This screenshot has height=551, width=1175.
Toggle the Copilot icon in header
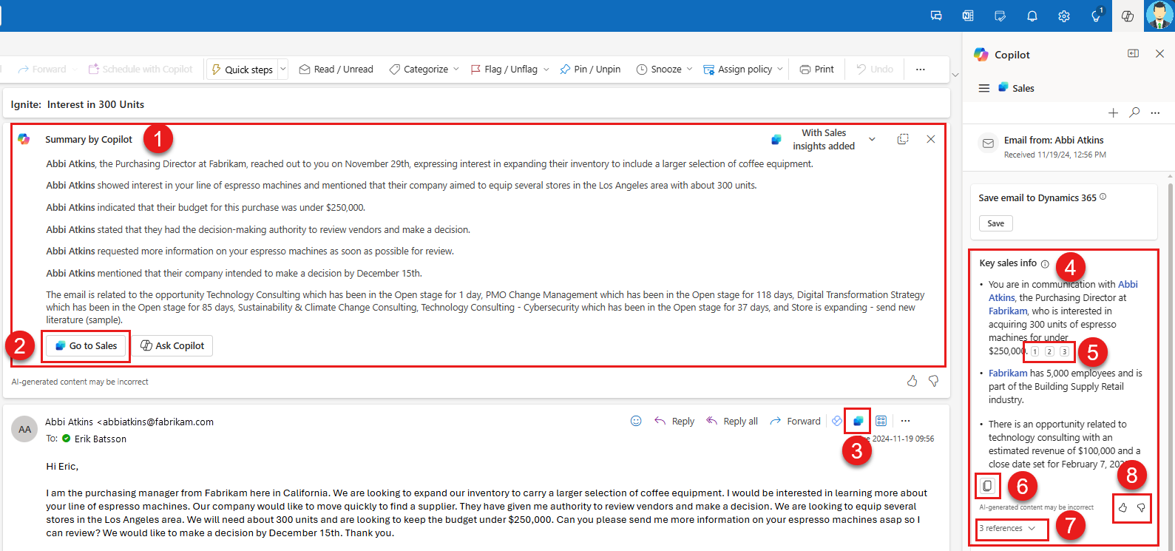1128,16
